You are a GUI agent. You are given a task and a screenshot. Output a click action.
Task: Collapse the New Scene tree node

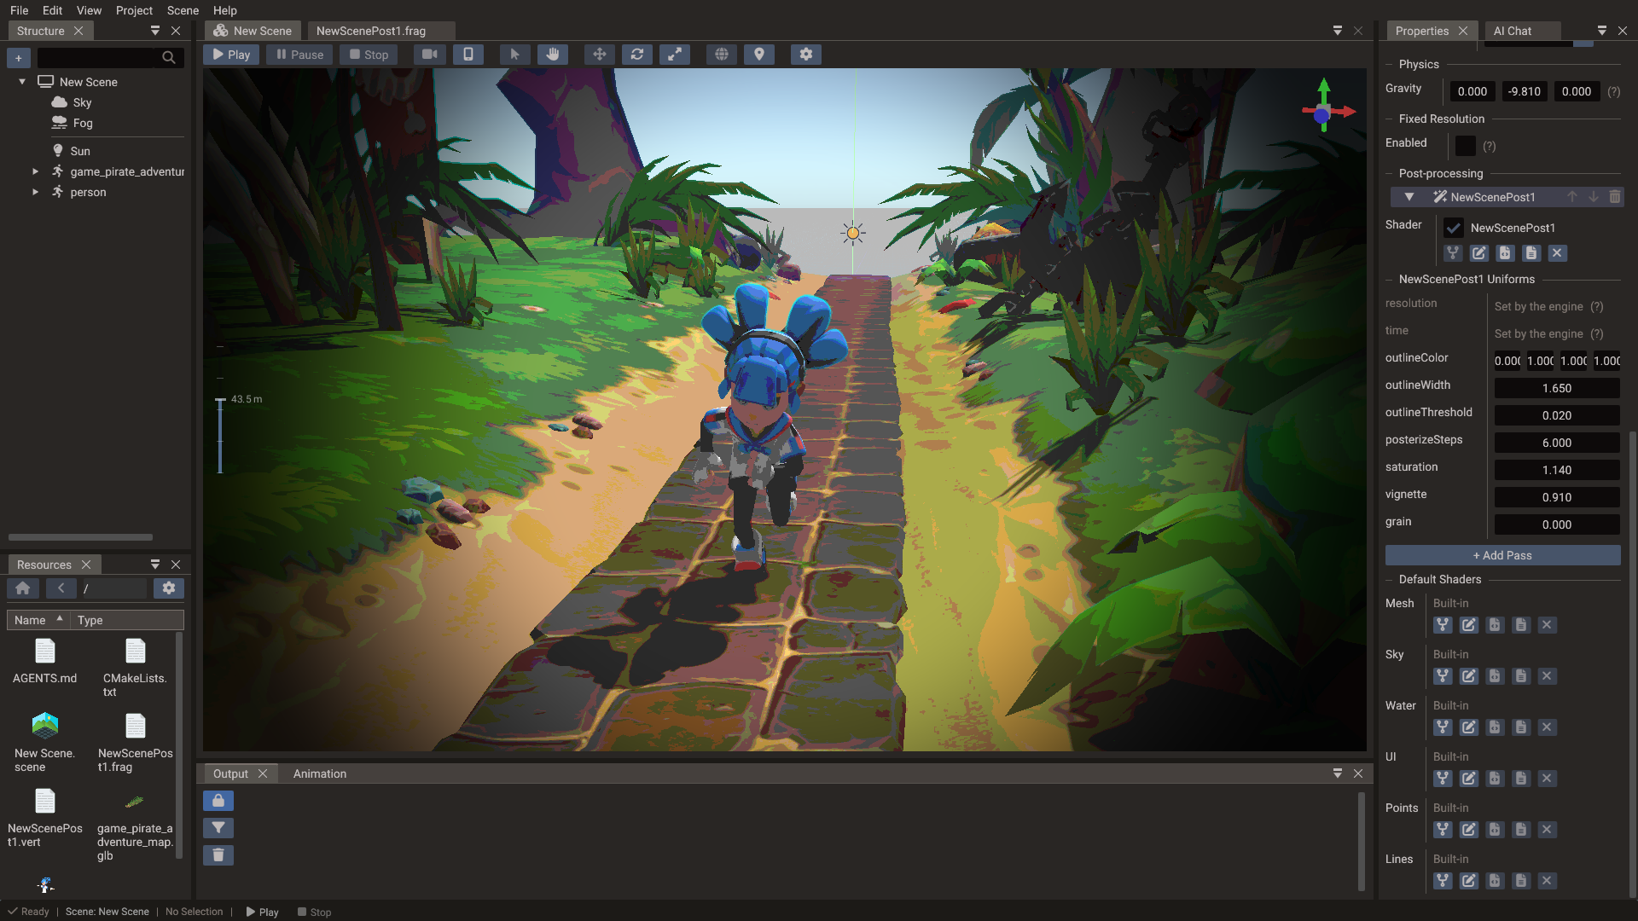22,82
